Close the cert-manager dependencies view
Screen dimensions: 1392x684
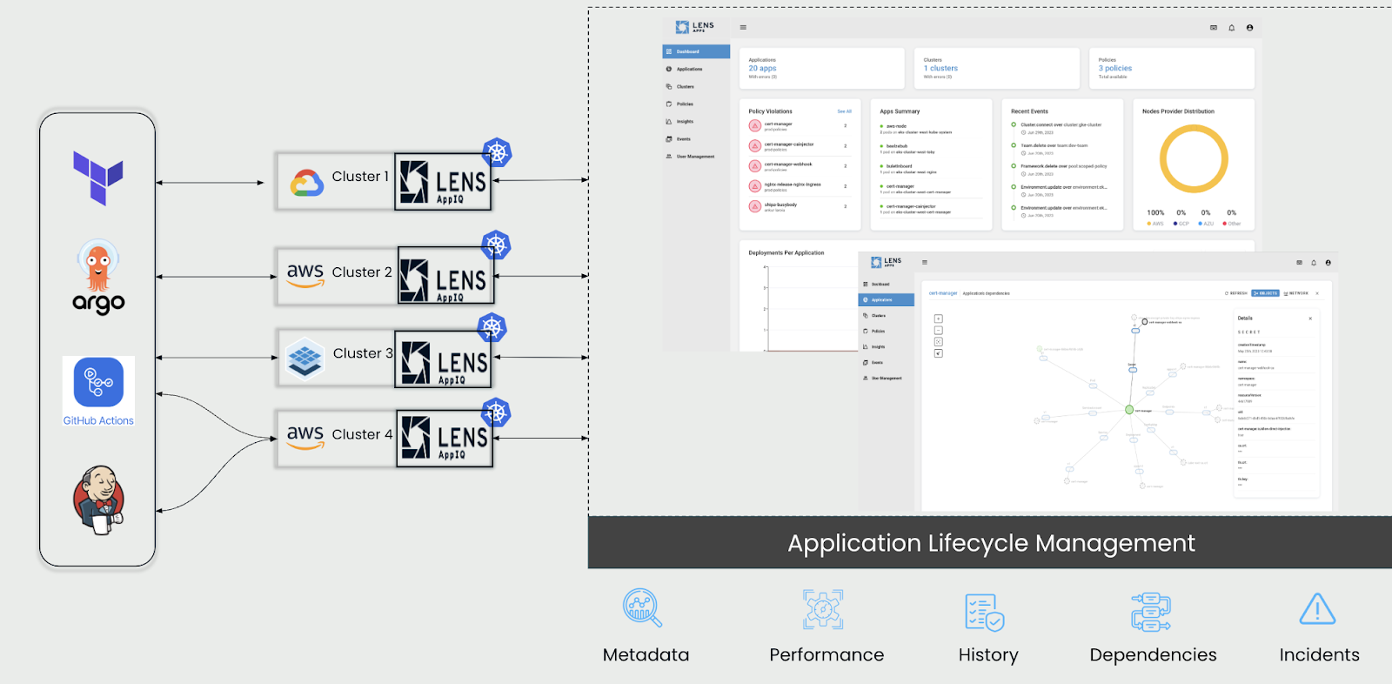tap(1317, 293)
